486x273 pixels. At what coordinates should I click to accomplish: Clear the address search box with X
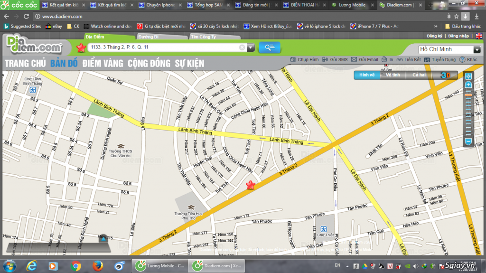(x=242, y=47)
